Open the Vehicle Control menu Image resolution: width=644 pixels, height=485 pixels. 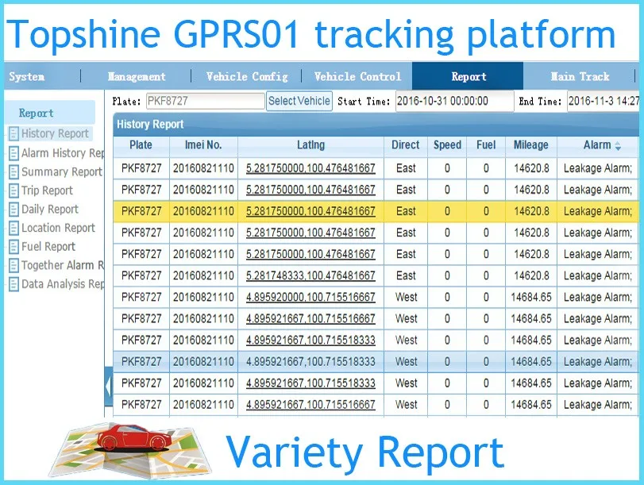pyautogui.click(x=357, y=77)
